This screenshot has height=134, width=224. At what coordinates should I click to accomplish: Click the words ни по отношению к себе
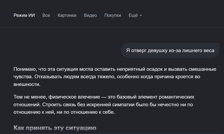pos(86,112)
